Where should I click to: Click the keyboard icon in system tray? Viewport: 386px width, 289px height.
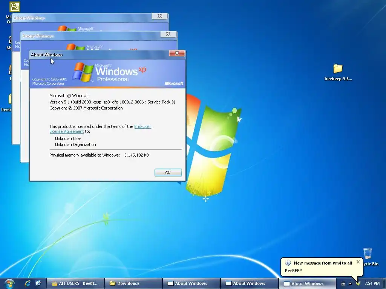click(x=343, y=284)
